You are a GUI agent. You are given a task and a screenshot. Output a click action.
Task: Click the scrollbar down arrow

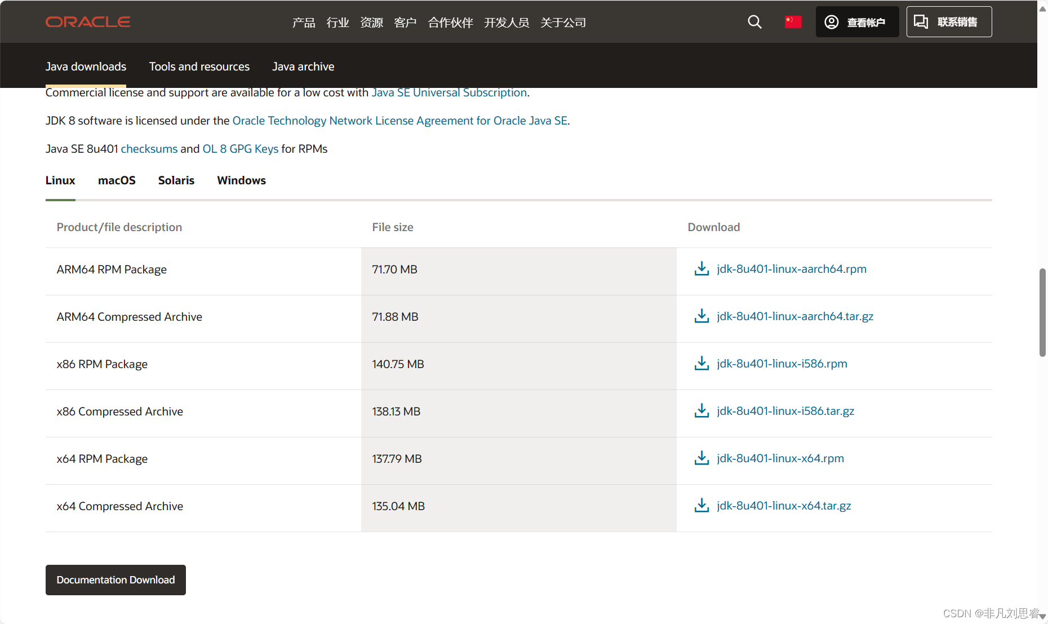(1042, 617)
